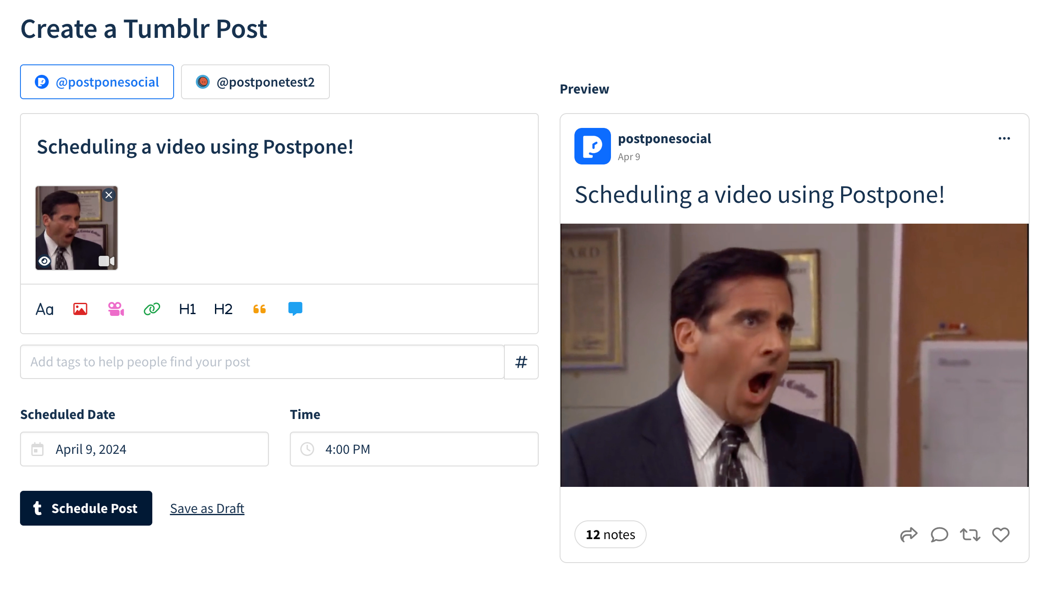
Task: Click the reblog icon in preview
Action: (970, 534)
